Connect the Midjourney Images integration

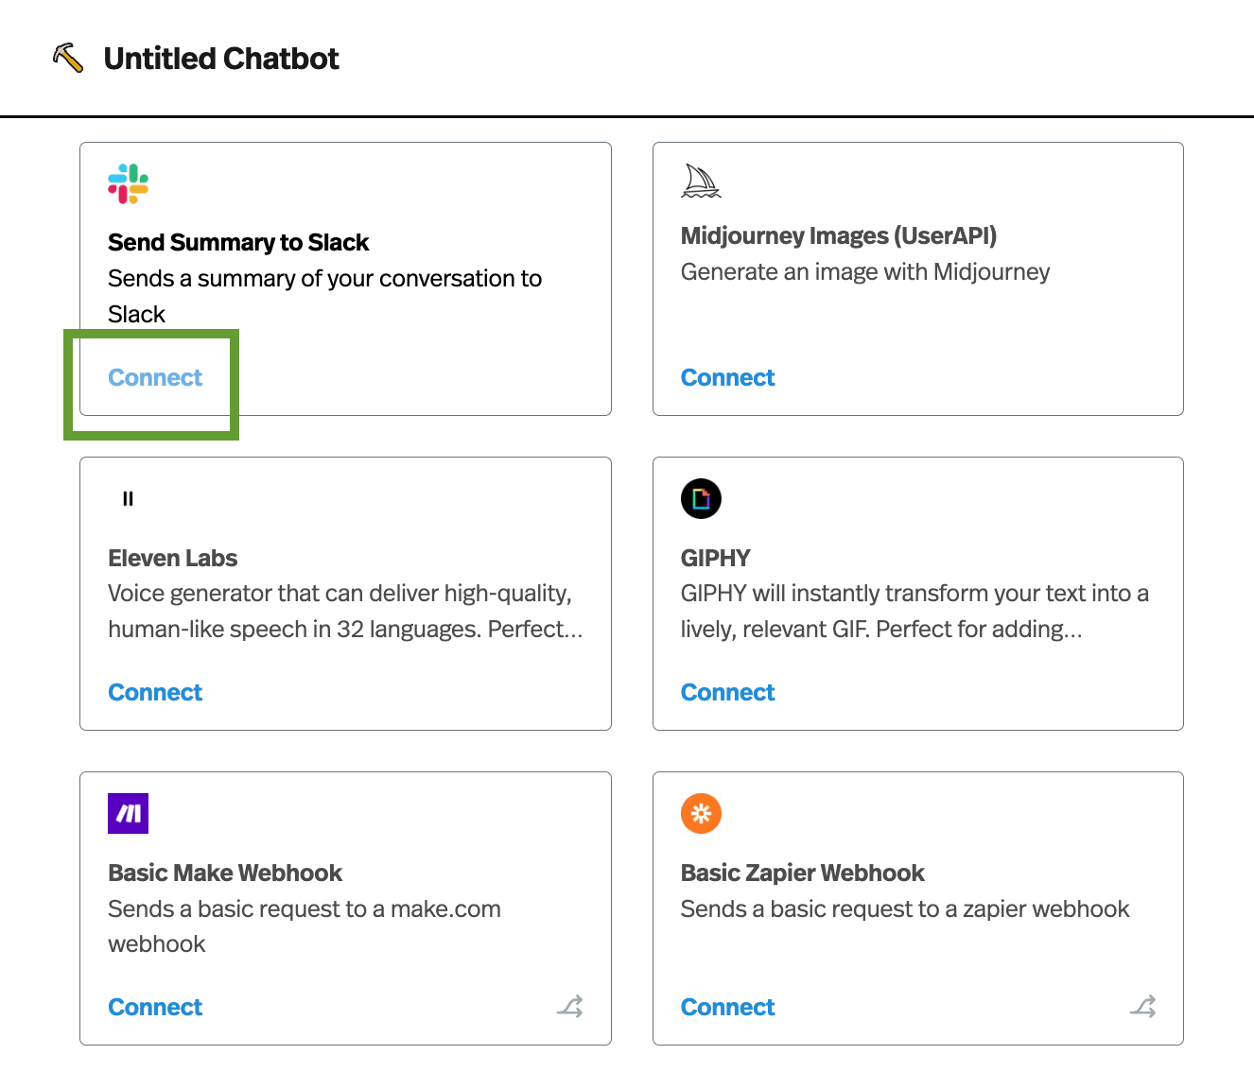tap(727, 377)
